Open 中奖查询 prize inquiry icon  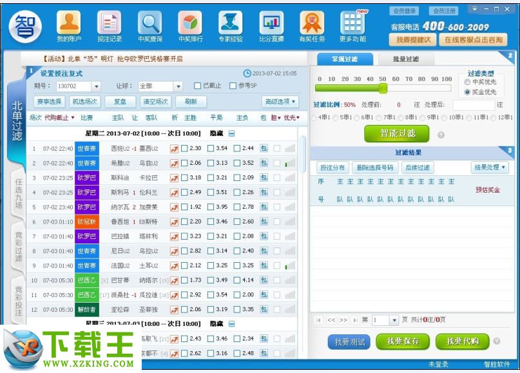pyautogui.click(x=149, y=24)
